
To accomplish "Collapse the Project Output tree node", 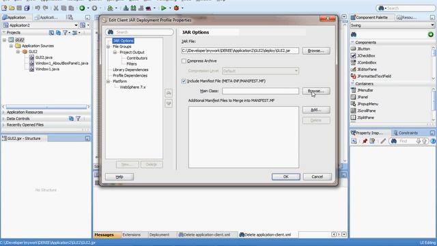I will click(115, 53).
